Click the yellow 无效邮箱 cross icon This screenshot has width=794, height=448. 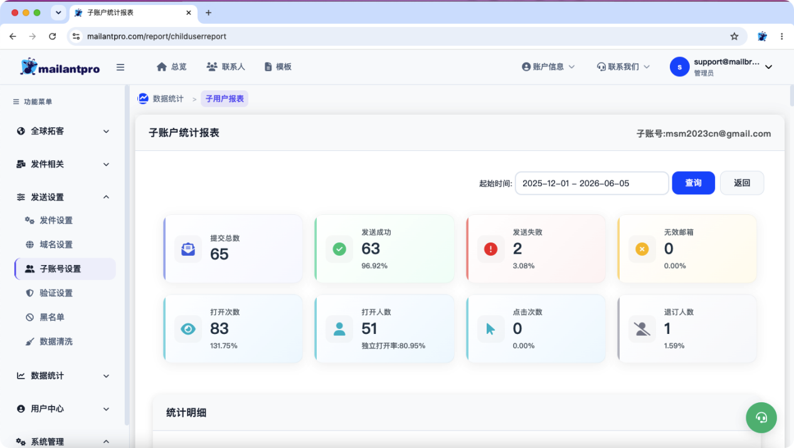pos(642,249)
